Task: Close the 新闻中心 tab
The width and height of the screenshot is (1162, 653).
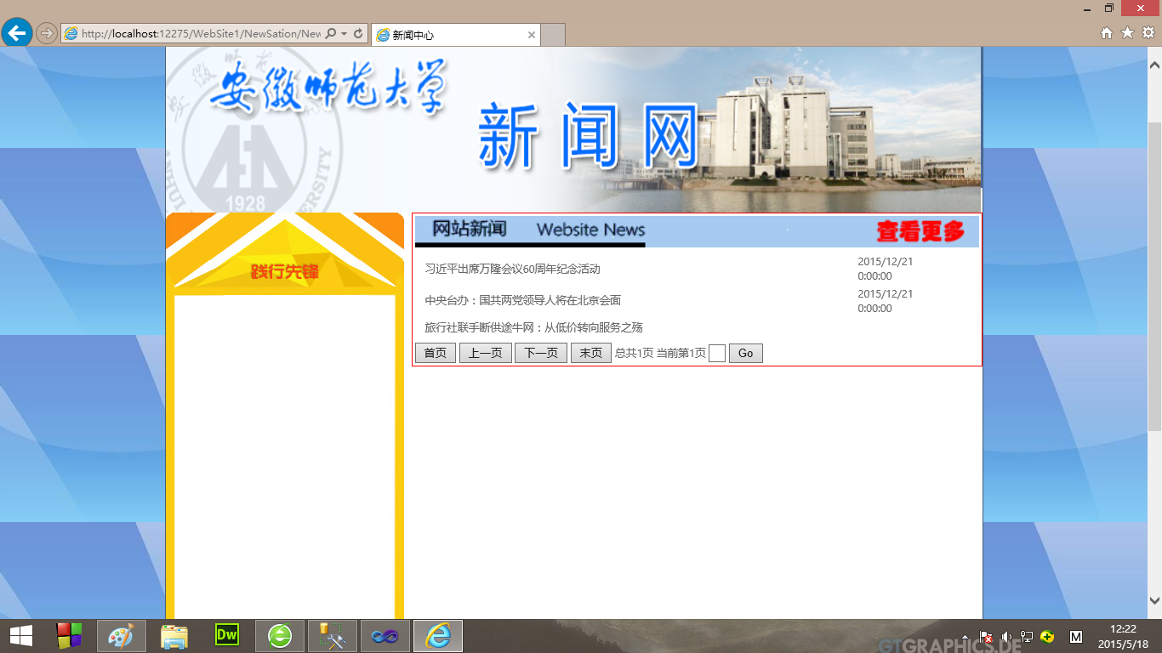Action: point(532,35)
